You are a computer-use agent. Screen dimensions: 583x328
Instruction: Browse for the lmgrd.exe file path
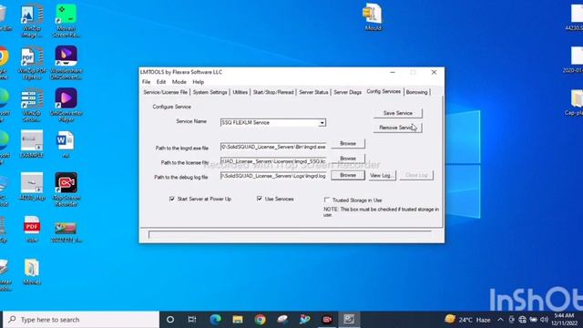(348, 144)
